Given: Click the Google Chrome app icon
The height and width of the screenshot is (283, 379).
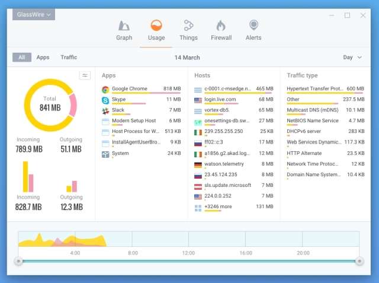Looking at the screenshot, I should (x=105, y=90).
